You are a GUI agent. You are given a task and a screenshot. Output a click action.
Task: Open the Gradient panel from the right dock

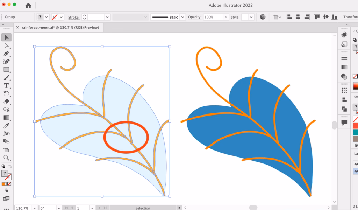(x=344, y=66)
